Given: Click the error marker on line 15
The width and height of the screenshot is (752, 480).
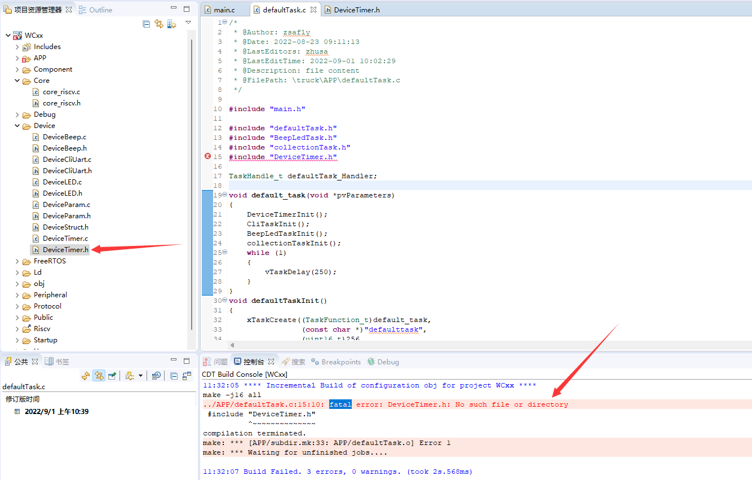Looking at the screenshot, I should [x=207, y=157].
